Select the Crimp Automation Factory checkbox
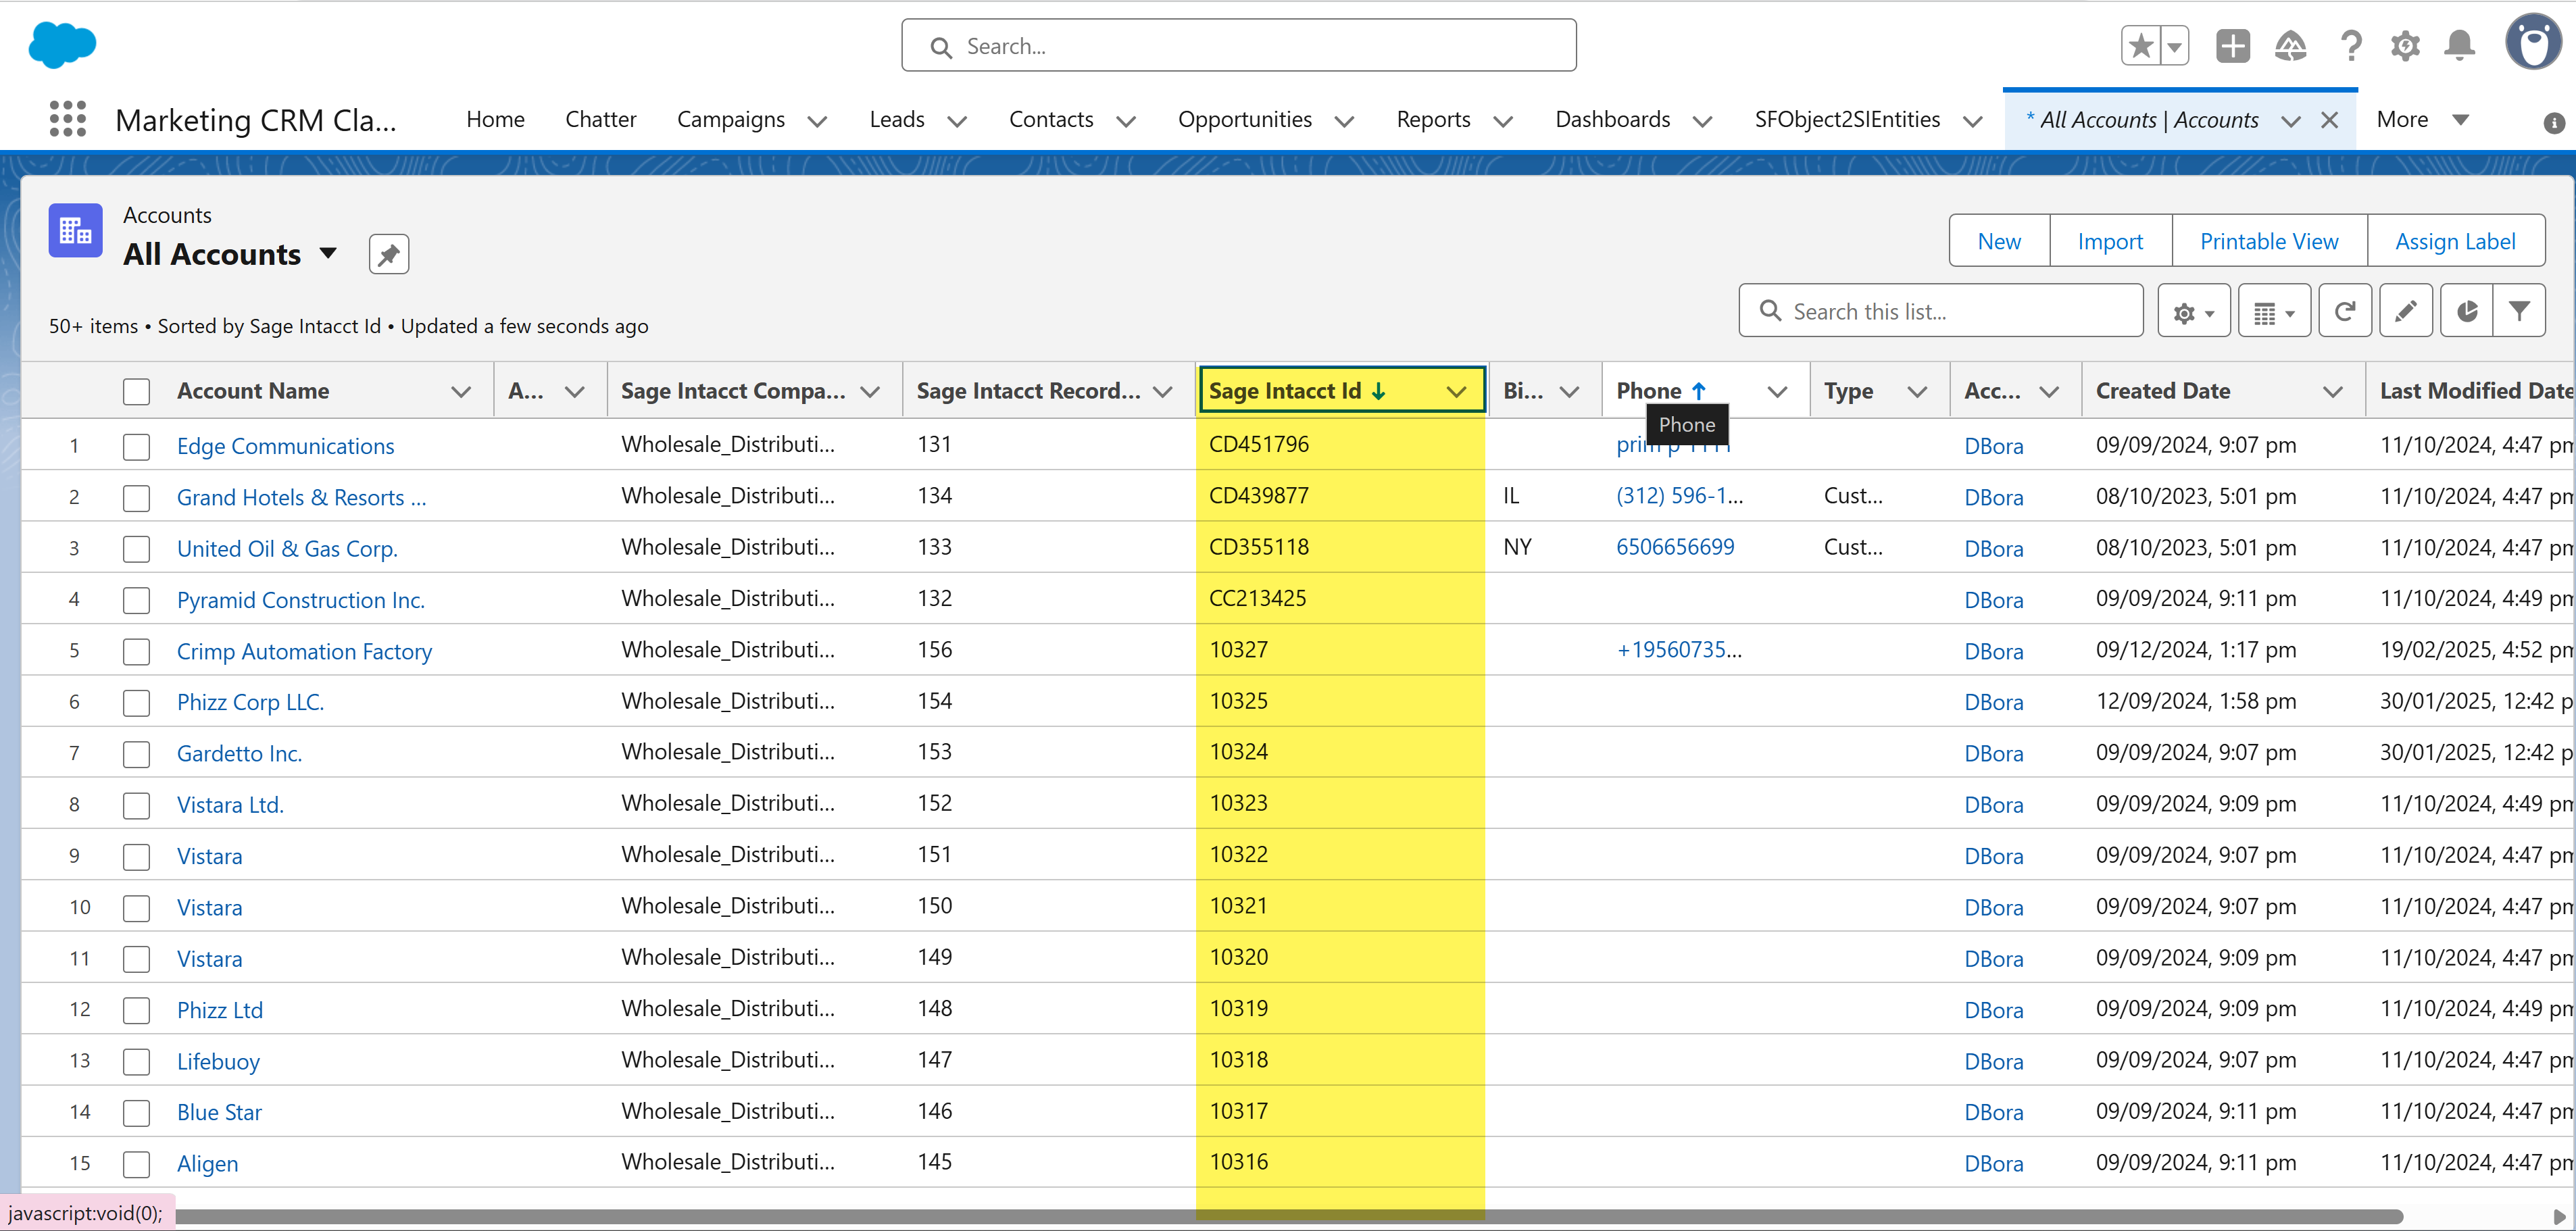Viewport: 2576px width, 1231px height. (x=136, y=652)
